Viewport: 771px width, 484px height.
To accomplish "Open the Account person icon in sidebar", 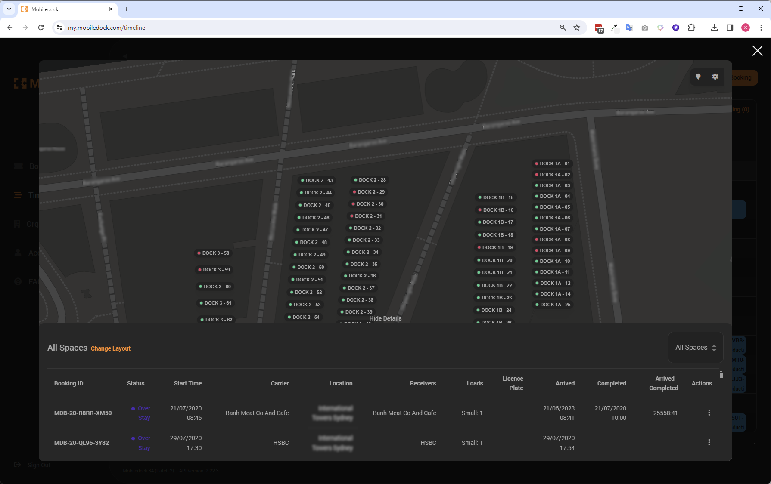I will tap(18, 253).
